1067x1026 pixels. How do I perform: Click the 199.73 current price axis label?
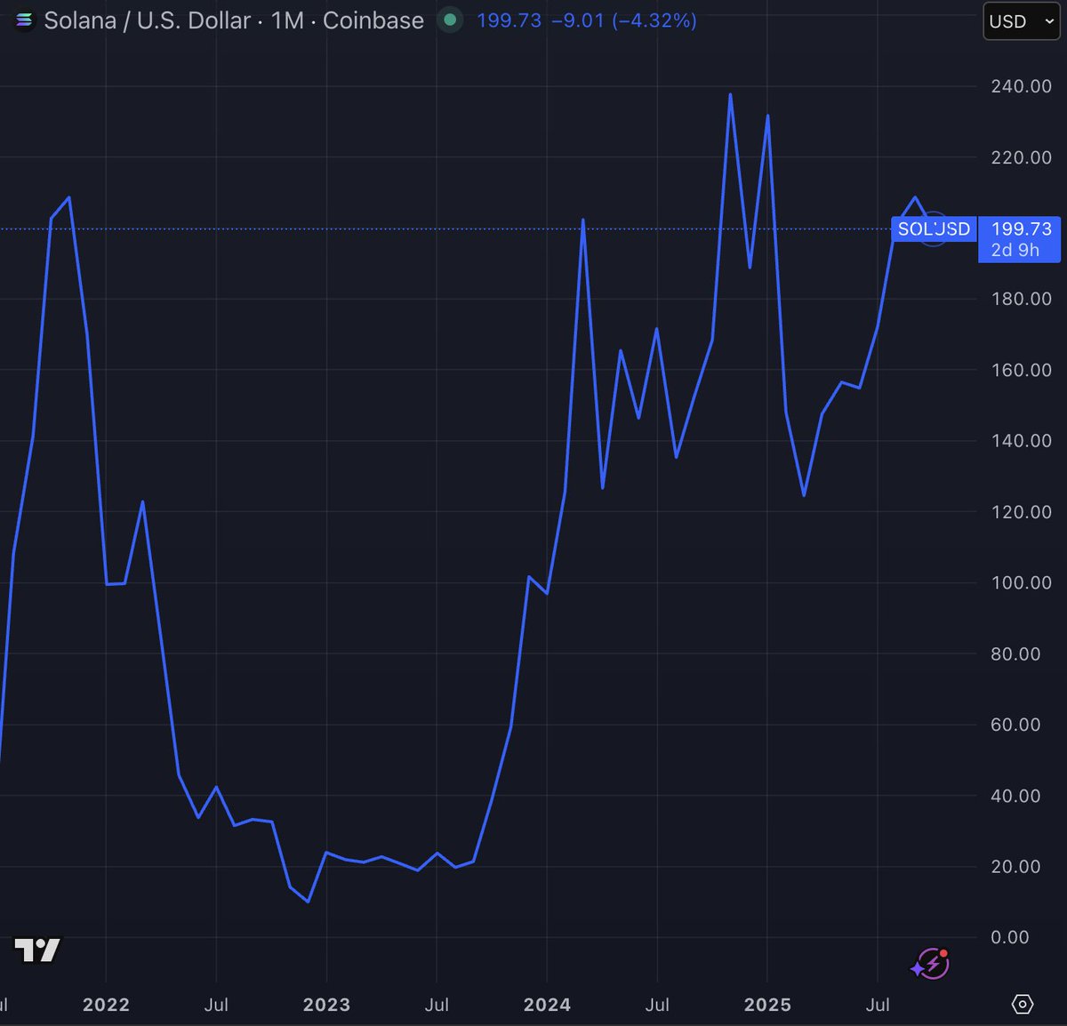point(1022,229)
